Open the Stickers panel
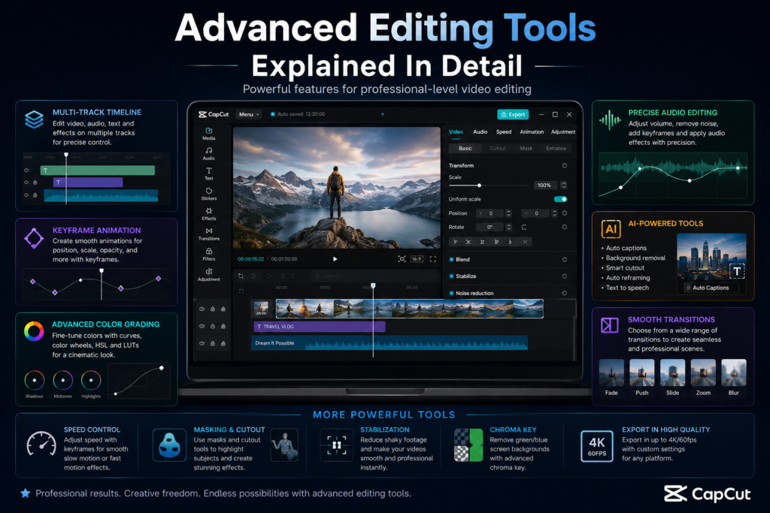770x513 pixels. (x=209, y=194)
